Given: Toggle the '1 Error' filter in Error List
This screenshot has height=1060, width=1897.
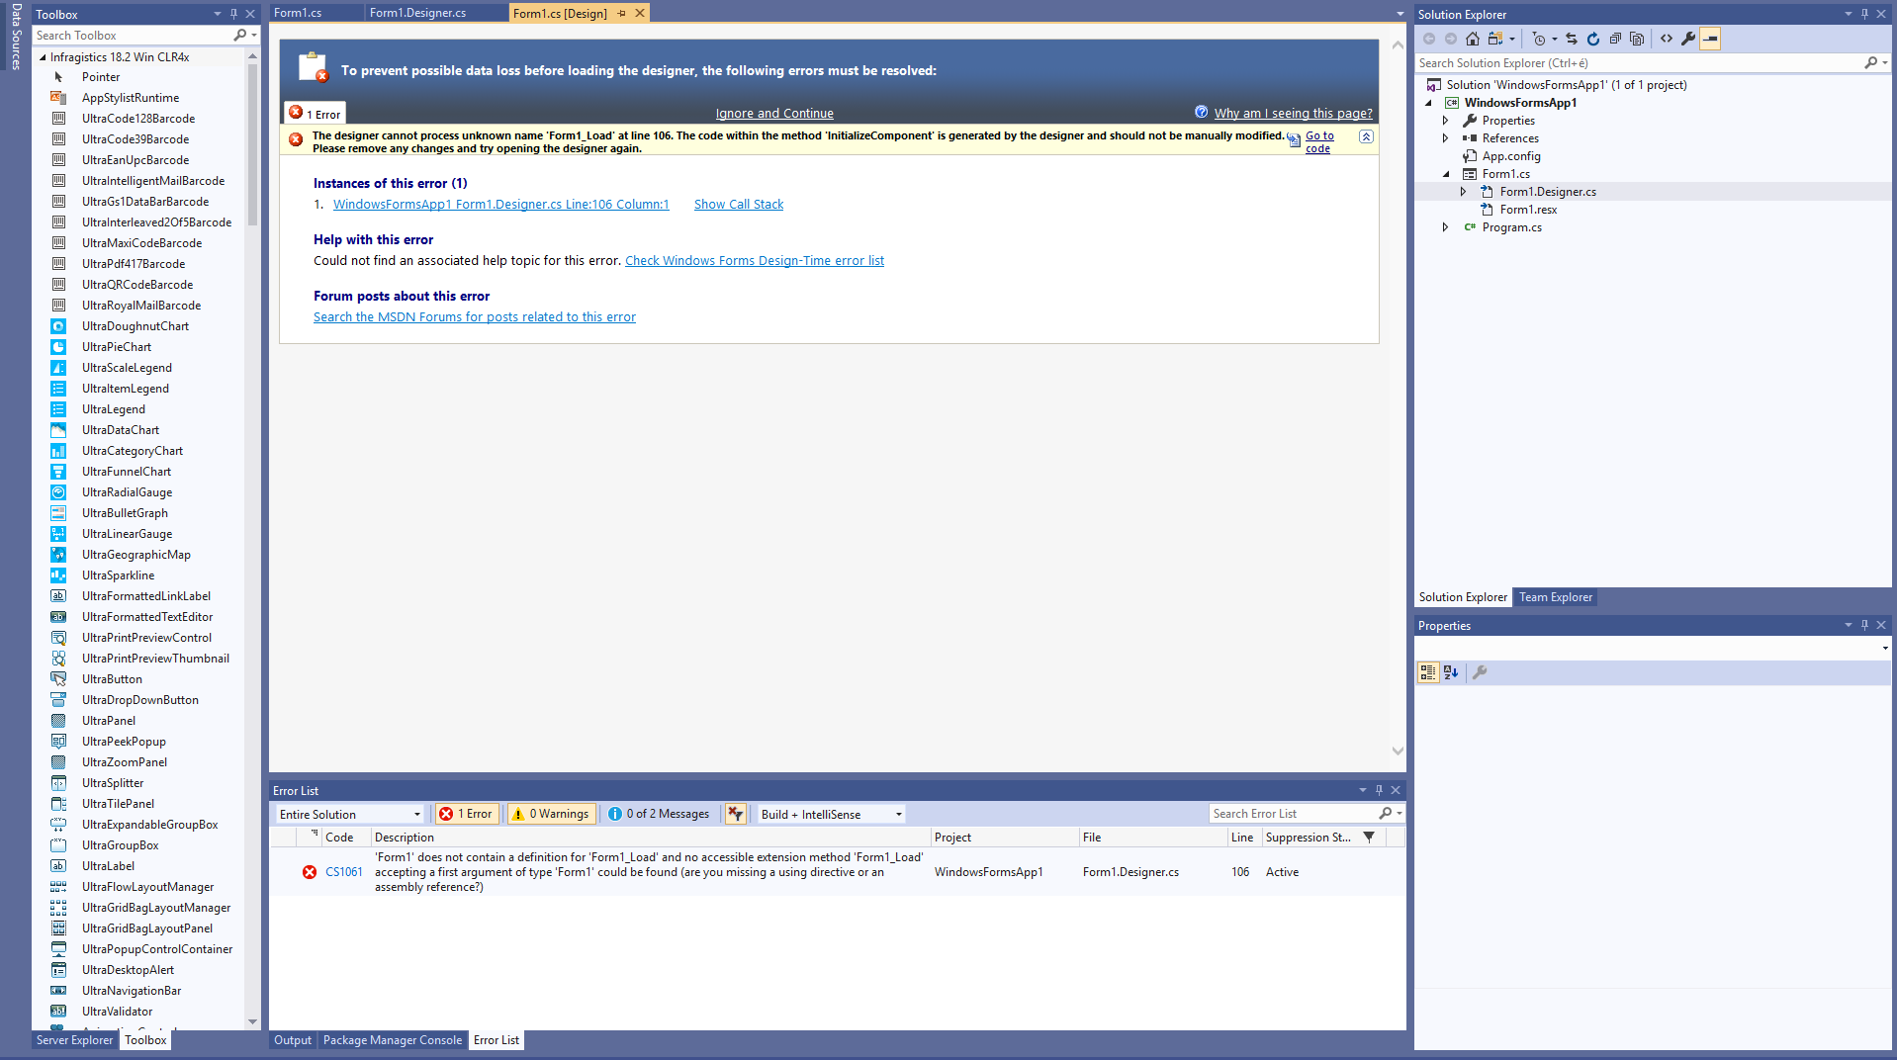Looking at the screenshot, I should pyautogui.click(x=467, y=814).
